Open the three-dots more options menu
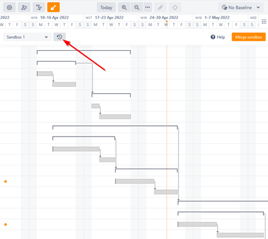This screenshot has height=239, width=268. click(148, 8)
